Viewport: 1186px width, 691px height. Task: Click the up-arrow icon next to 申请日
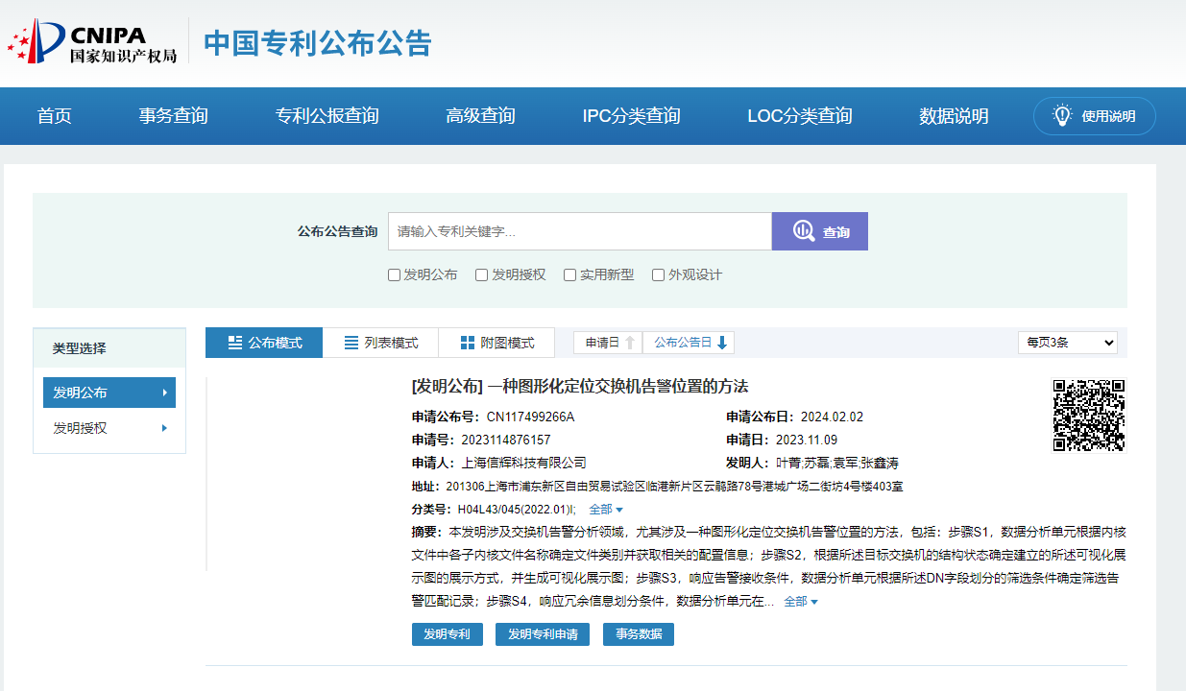point(630,343)
